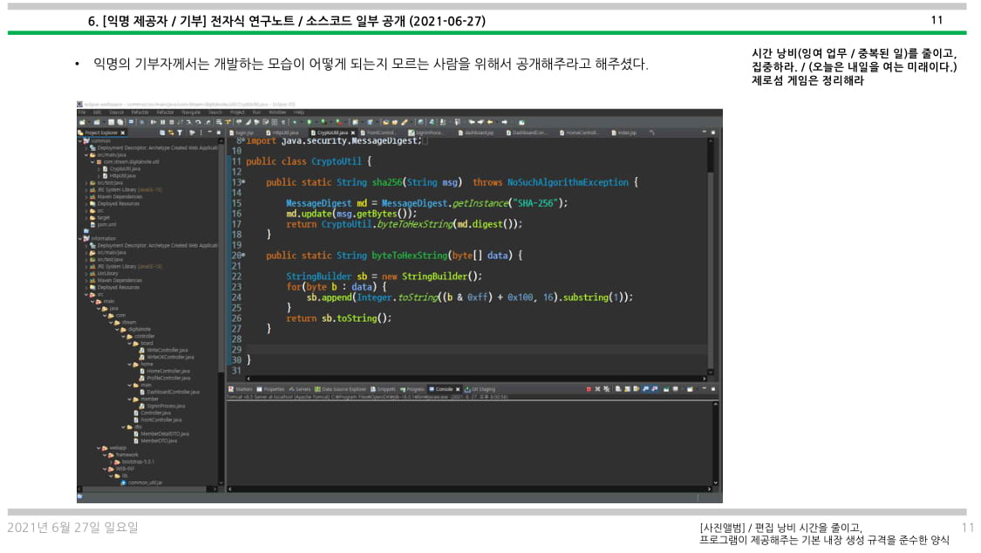This screenshot has height=553, width=981.
Task: Open the Window menu in Eclipse
Action: pyautogui.click(x=277, y=113)
